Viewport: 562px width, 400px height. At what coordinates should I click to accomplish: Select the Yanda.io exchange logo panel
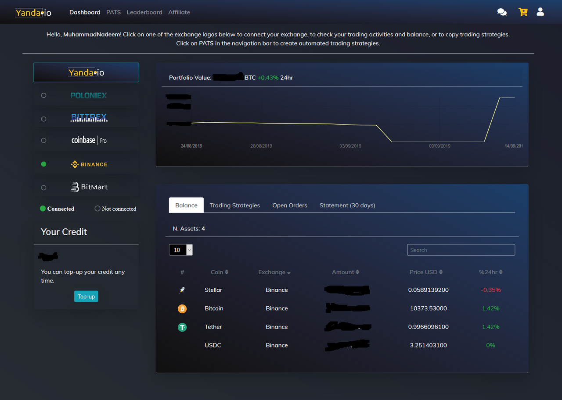(86, 72)
